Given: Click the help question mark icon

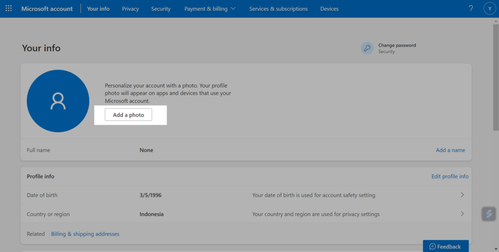Looking at the screenshot, I should pos(471,9).
